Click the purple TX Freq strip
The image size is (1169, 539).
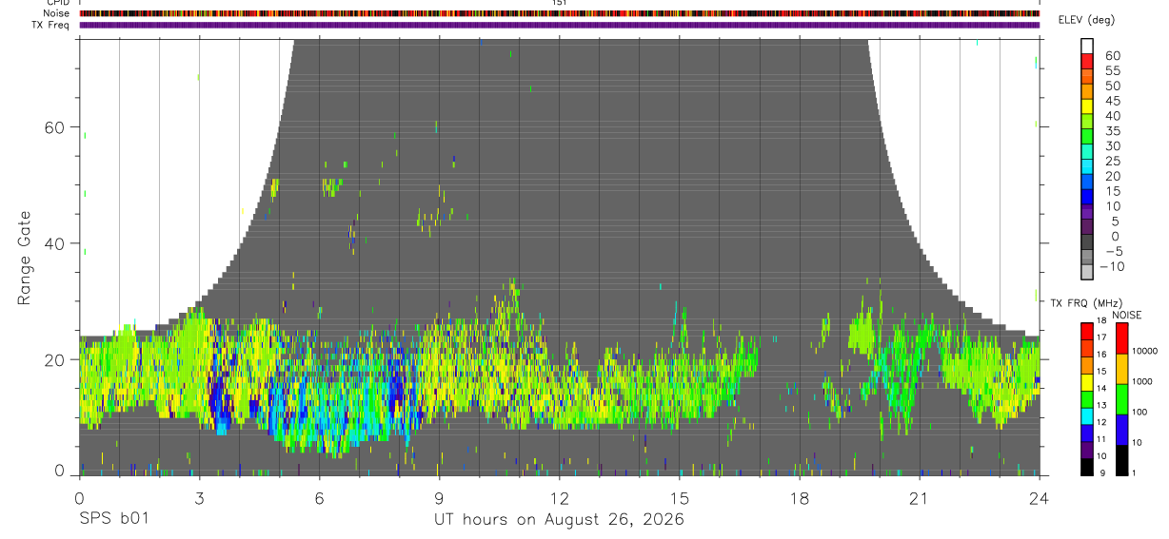coord(560,25)
